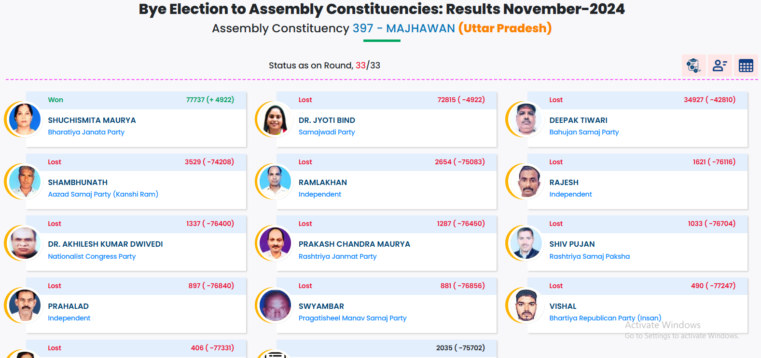Viewport: 761px width, 358px height.
Task: Click the NOTA ballot icon at bottom
Action: (x=276, y=355)
